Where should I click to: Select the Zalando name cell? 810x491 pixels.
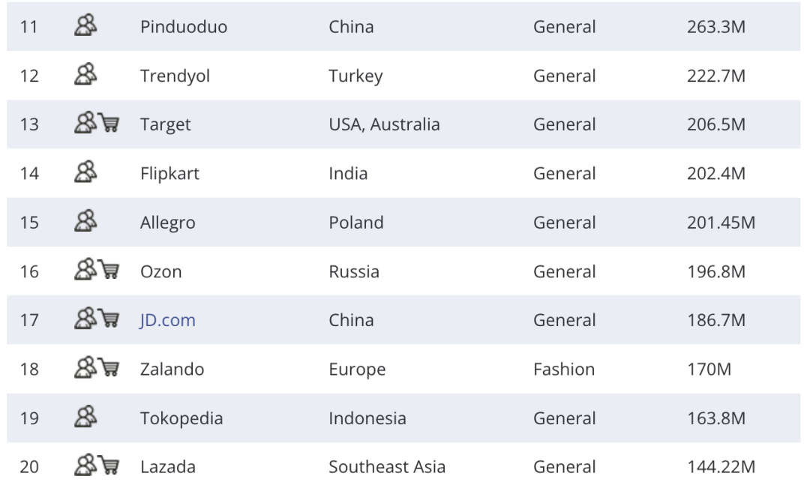172,369
